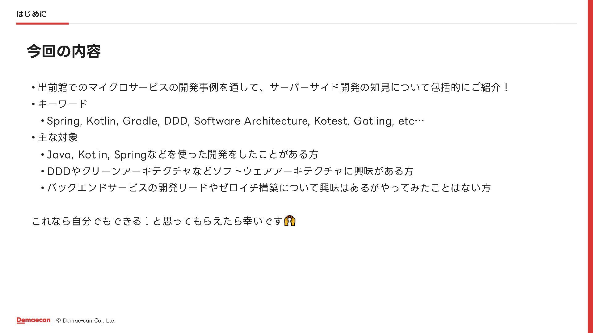Click the bullet before the Spring, Kotlin keyword line
Viewport: 593px width, 333px height.
42,121
